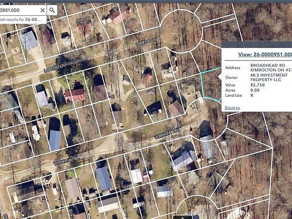Click the MLS INVESTMENT PROPERTY LLC owner text

(269, 78)
